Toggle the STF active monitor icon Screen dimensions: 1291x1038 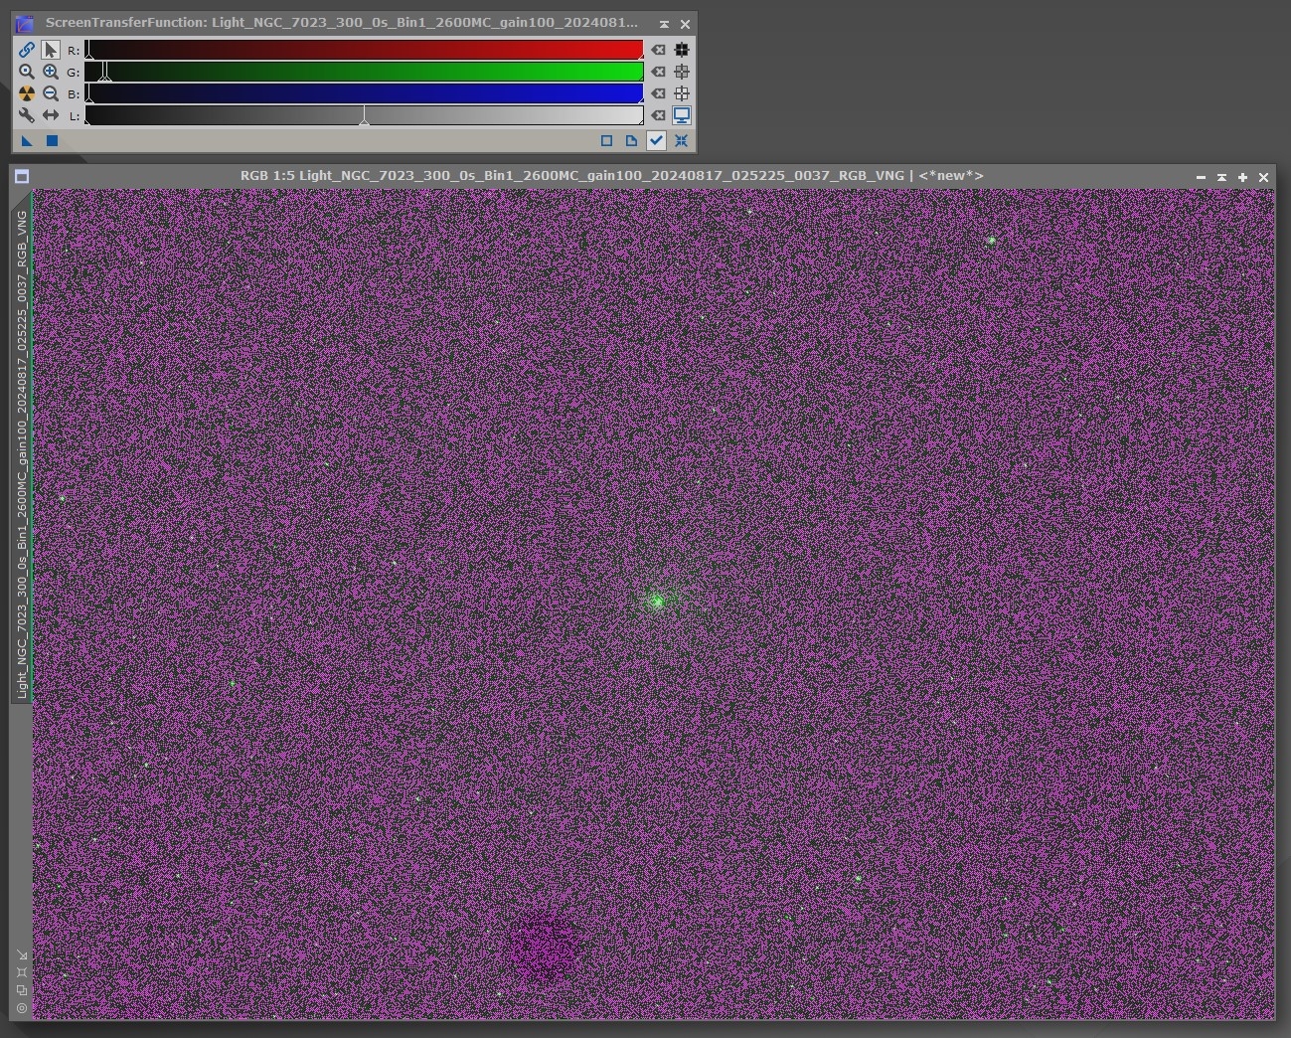click(x=682, y=115)
